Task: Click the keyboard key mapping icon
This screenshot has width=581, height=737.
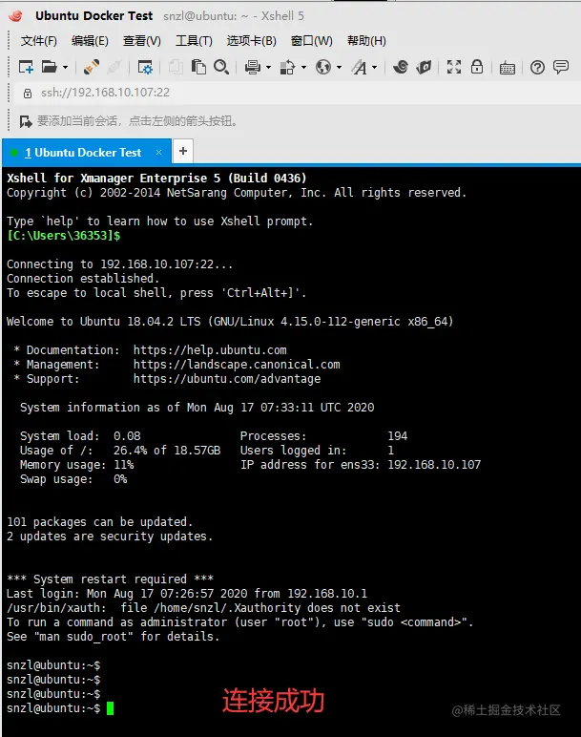Action: pyautogui.click(x=508, y=68)
